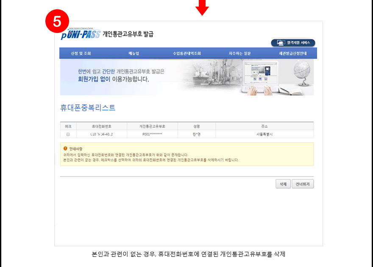
Task: Open the 신청 및 조회 menu
Action: (81, 53)
